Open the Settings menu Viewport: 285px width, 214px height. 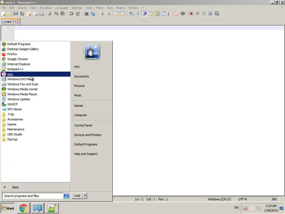point(77,8)
